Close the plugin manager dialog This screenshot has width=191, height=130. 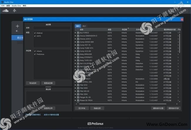tap(182, 19)
